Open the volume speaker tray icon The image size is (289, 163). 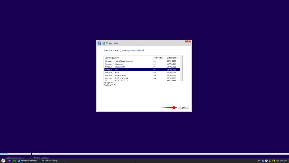click(277, 161)
